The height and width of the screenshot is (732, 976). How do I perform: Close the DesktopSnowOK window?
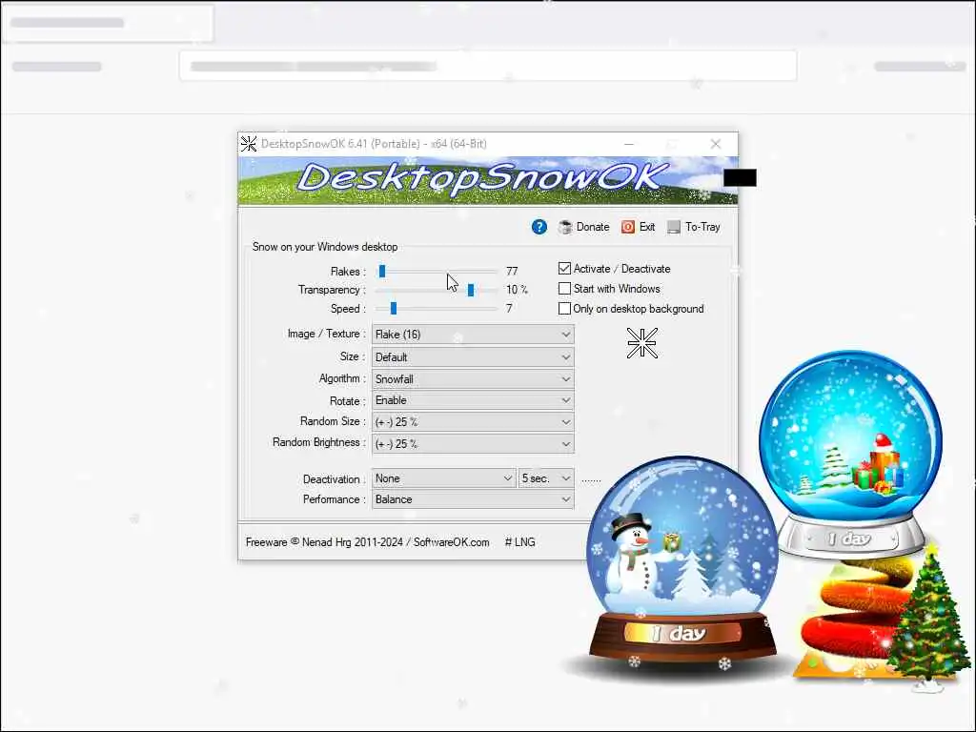[x=716, y=144]
